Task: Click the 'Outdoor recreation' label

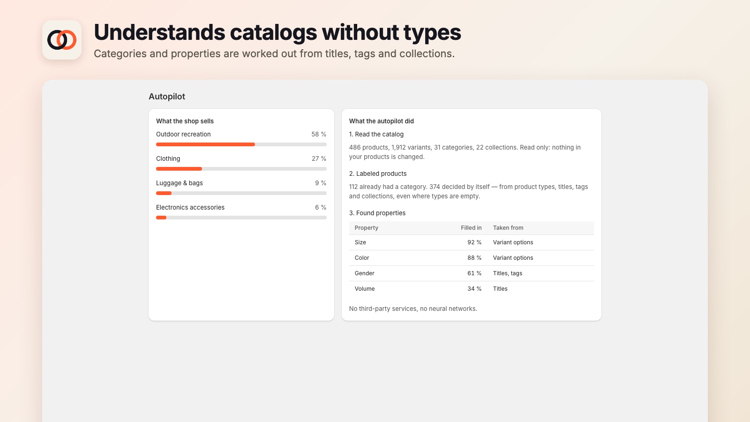Action: point(183,134)
